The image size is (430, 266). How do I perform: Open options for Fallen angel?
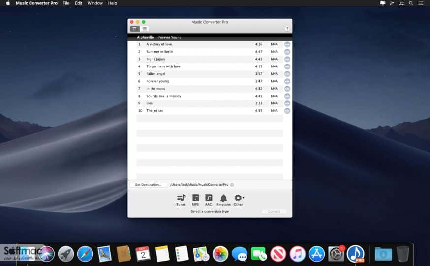287,74
